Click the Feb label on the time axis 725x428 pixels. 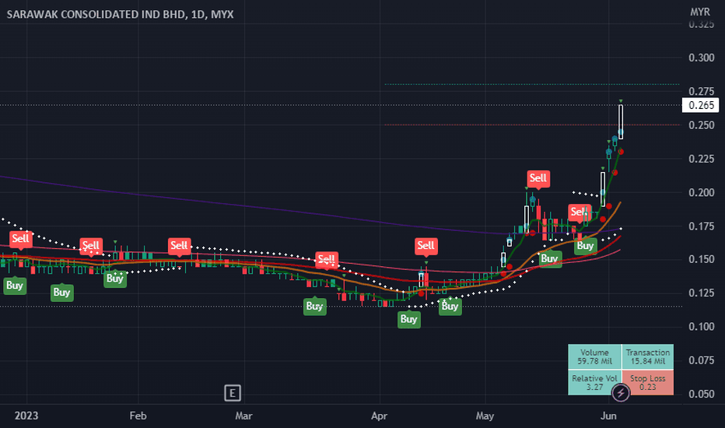tap(138, 416)
